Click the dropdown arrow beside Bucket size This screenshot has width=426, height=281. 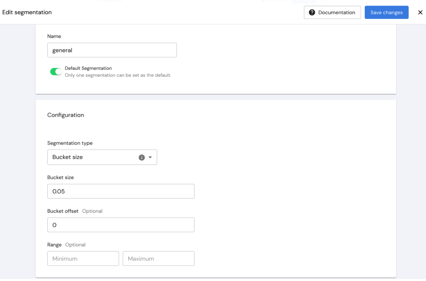coord(150,158)
